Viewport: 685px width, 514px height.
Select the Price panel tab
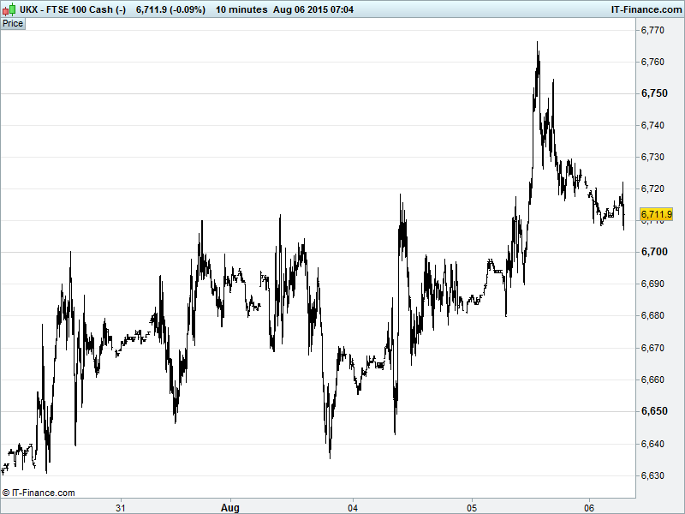point(13,23)
